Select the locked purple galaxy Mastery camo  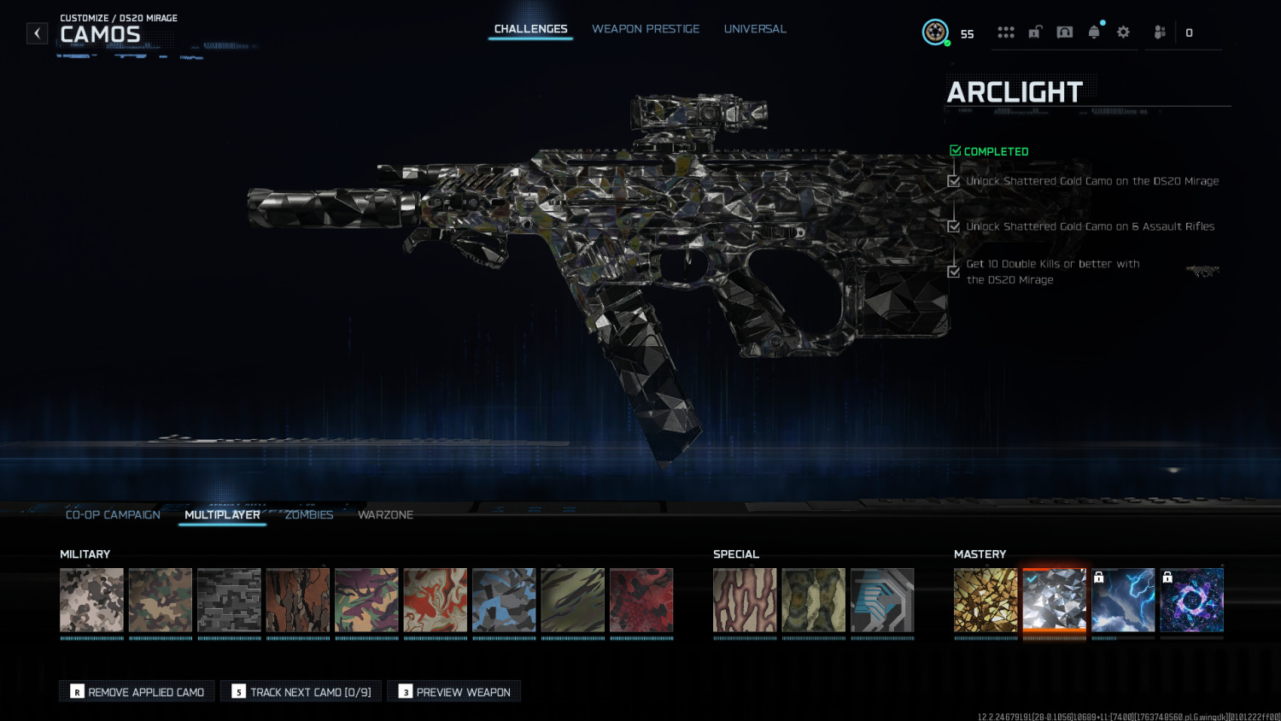click(x=1192, y=601)
